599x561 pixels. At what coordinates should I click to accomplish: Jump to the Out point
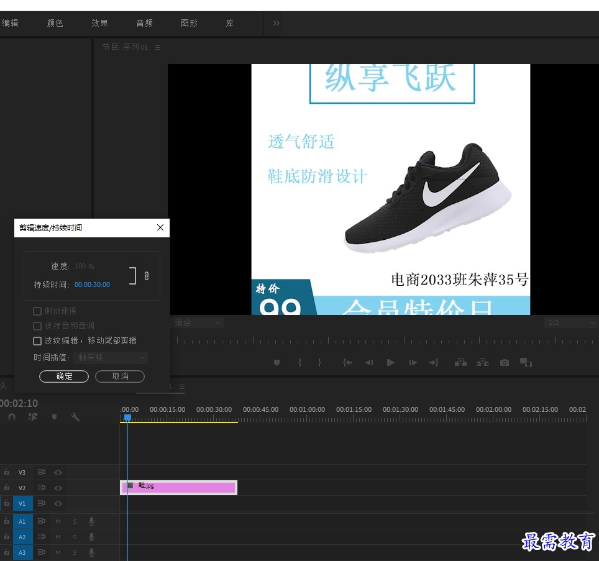(434, 362)
